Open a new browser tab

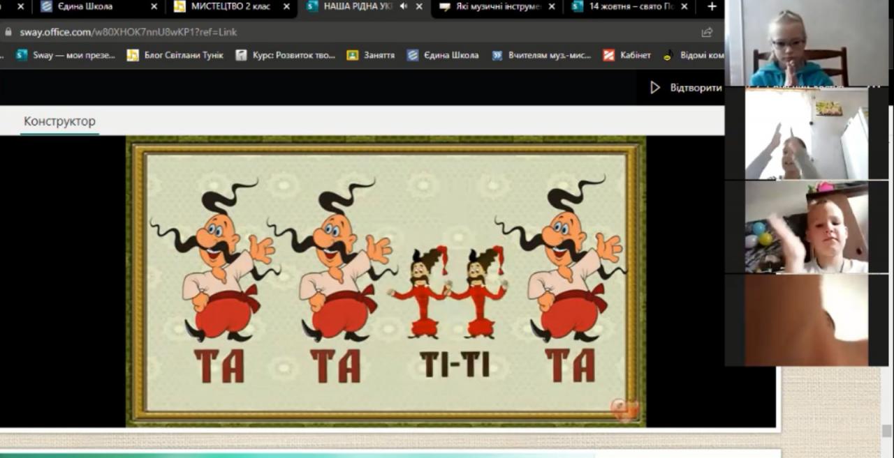pos(712,7)
